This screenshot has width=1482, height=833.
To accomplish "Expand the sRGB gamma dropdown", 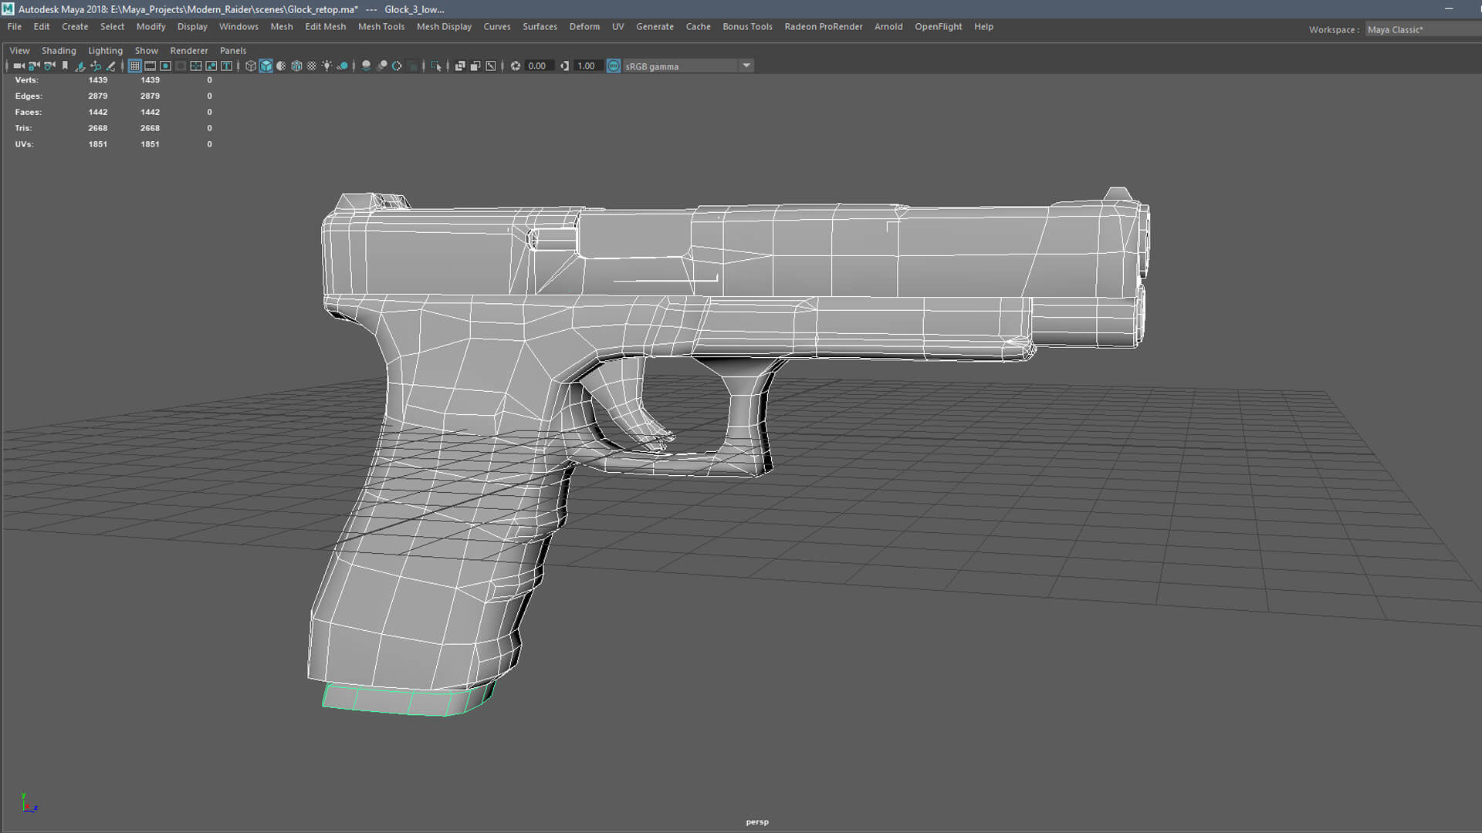I will pyautogui.click(x=746, y=66).
